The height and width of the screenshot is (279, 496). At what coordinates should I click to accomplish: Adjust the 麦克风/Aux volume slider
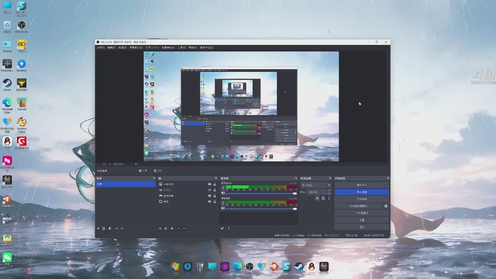[261, 193]
